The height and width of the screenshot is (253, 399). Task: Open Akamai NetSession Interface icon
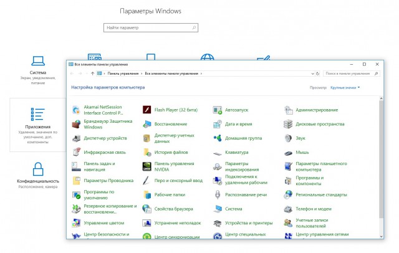tap(76, 110)
